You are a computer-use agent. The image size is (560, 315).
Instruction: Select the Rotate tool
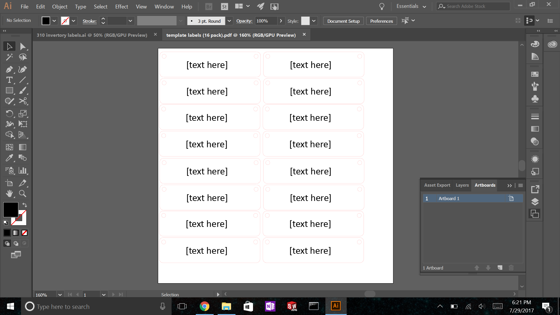[x=9, y=113]
